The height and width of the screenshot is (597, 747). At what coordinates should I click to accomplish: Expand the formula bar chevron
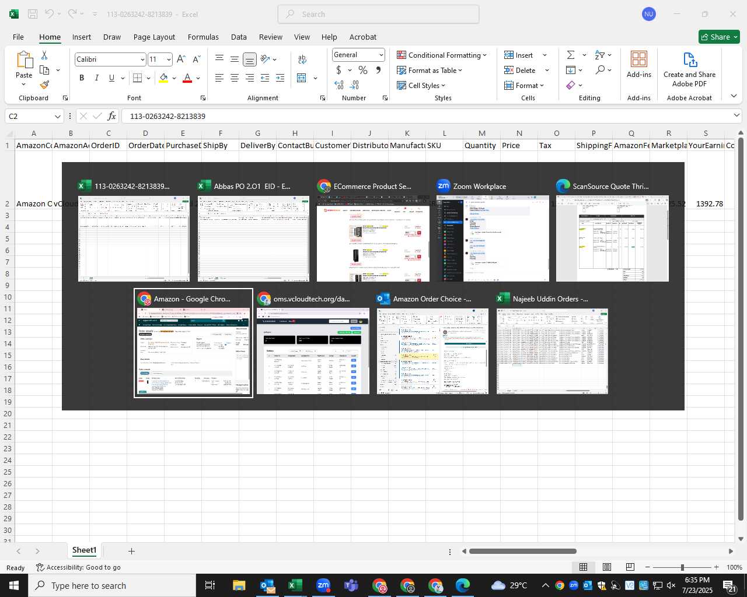pyautogui.click(x=736, y=115)
